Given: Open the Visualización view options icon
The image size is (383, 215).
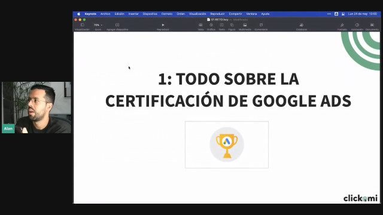Looking at the screenshot, I should tap(83, 25).
